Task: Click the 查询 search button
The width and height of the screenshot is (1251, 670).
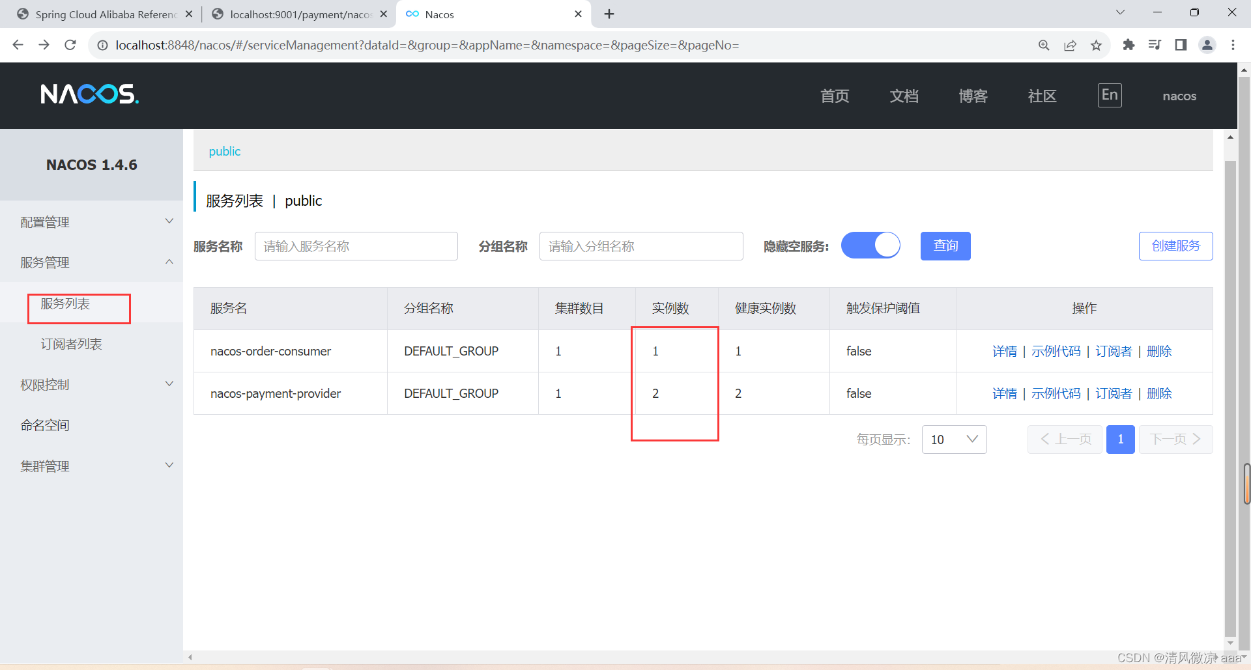Action: click(x=945, y=245)
